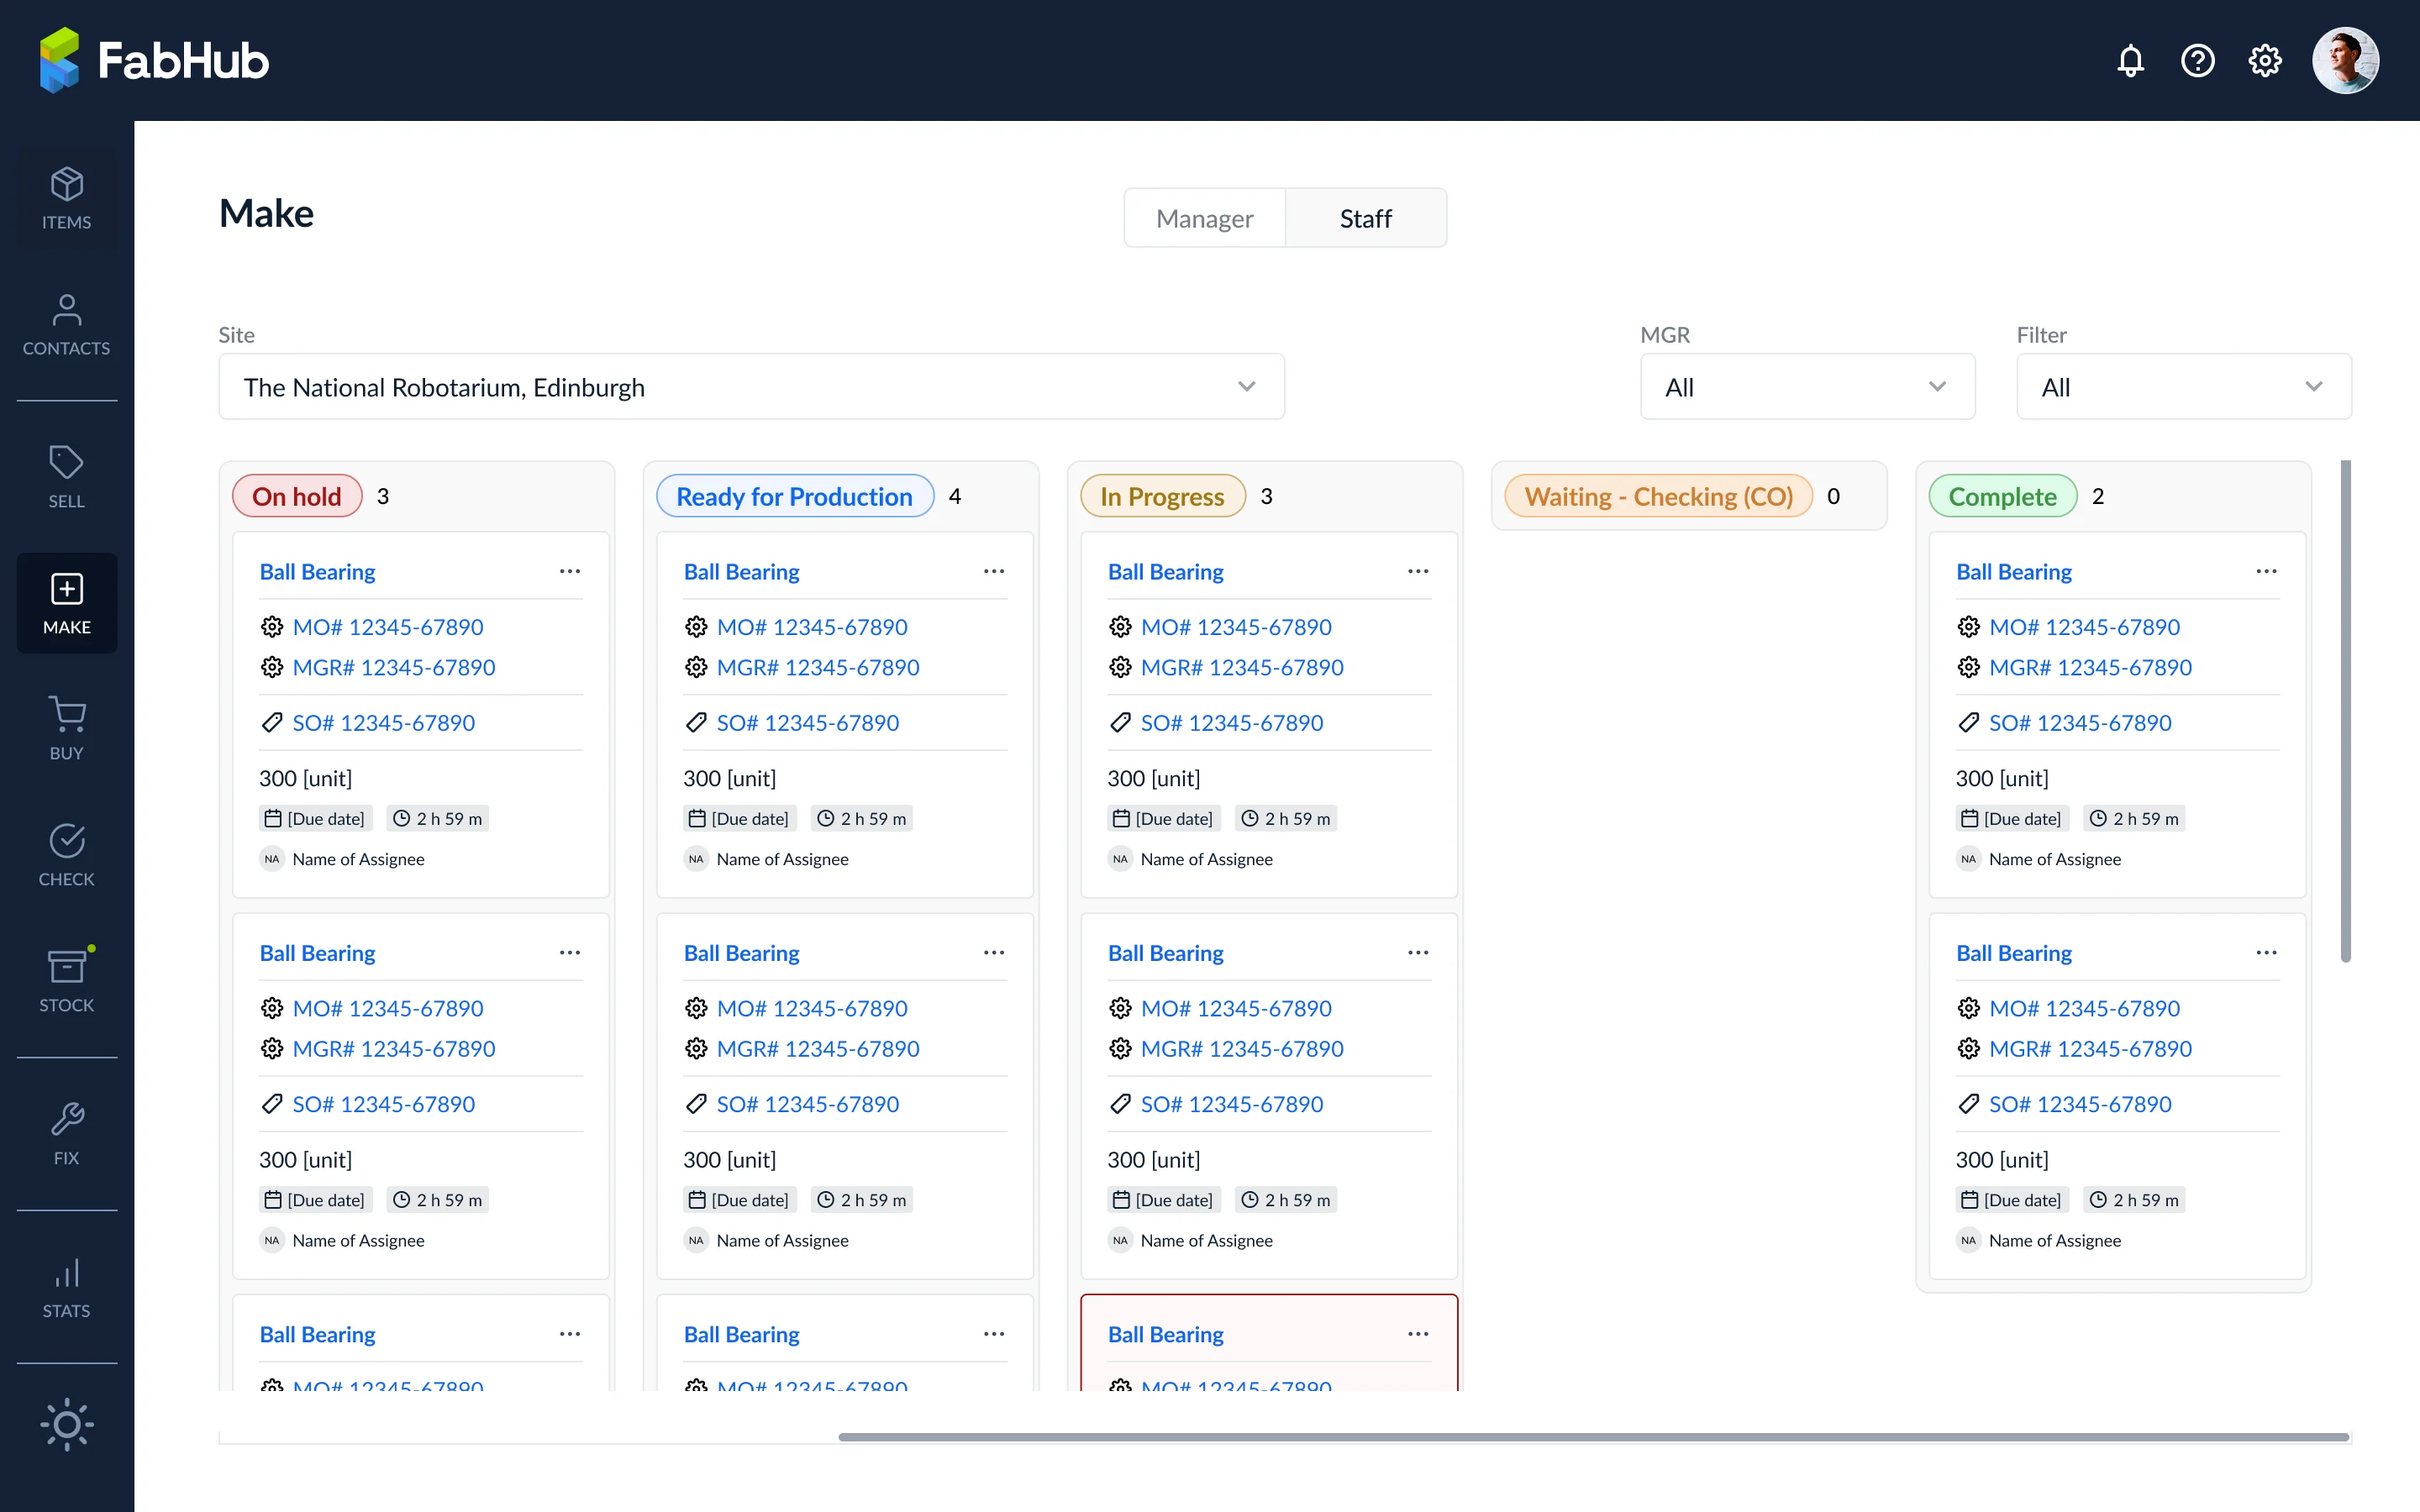Open more options on first In Progress card

(1418, 571)
